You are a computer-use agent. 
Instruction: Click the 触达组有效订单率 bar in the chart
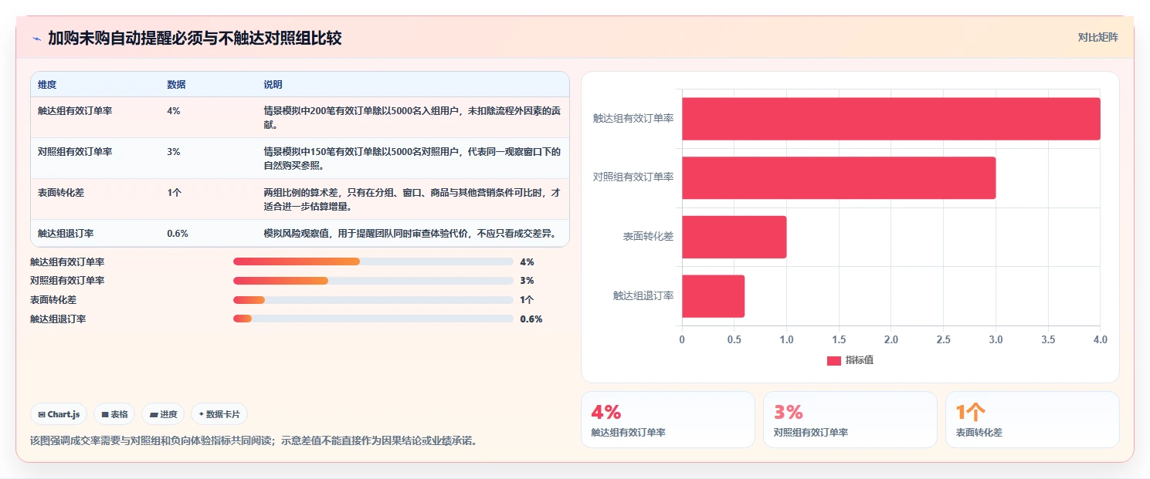tap(890, 119)
